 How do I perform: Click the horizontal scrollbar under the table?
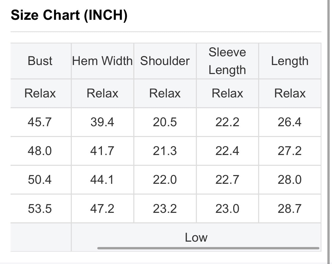coord(208,248)
